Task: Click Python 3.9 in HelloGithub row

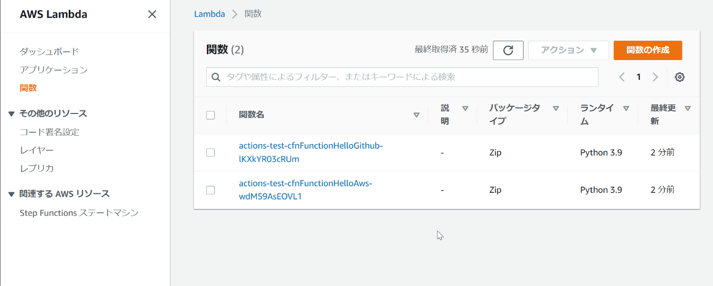Action: (601, 153)
